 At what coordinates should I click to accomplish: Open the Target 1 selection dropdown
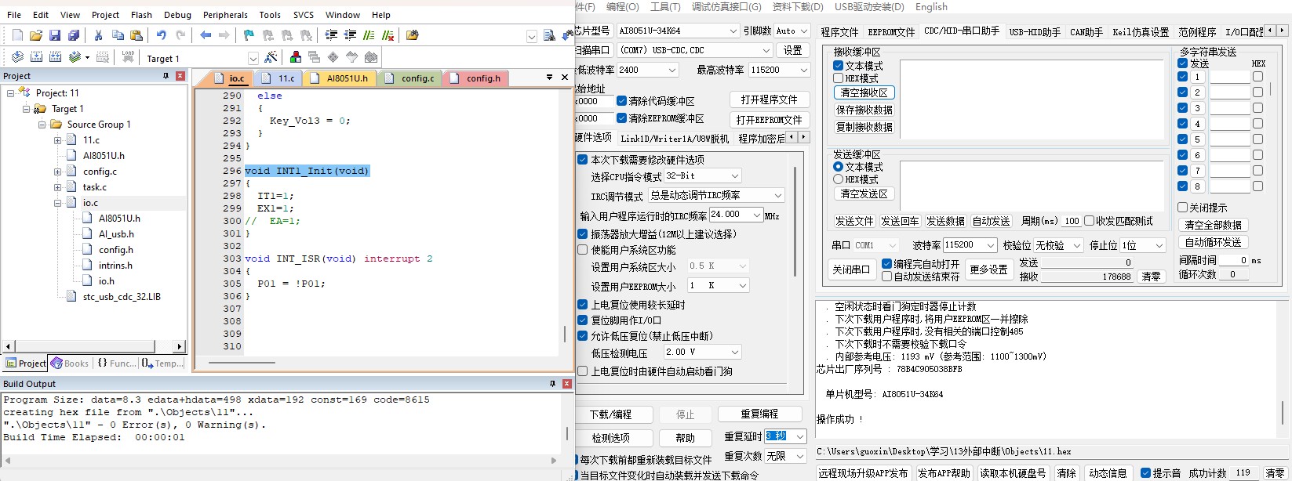tap(253, 58)
